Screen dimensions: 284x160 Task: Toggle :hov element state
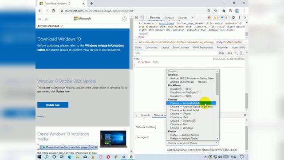[221, 53]
